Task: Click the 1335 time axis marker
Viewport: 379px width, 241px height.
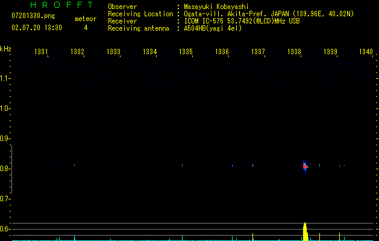Action: (186, 51)
